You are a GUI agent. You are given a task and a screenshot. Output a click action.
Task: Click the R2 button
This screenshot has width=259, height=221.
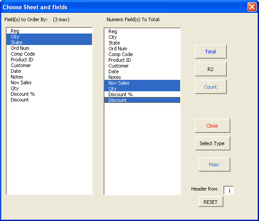tap(211, 69)
